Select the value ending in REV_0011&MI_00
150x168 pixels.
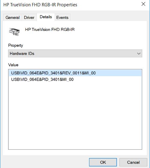coord(75,73)
